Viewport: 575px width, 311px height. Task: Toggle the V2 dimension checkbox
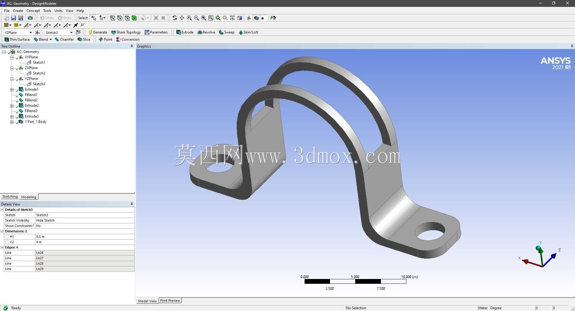7,242
